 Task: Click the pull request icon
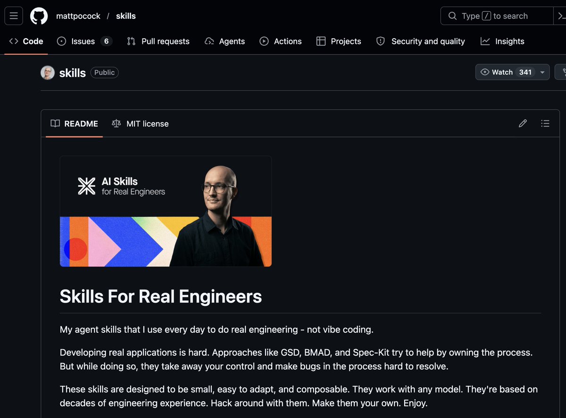(x=131, y=41)
